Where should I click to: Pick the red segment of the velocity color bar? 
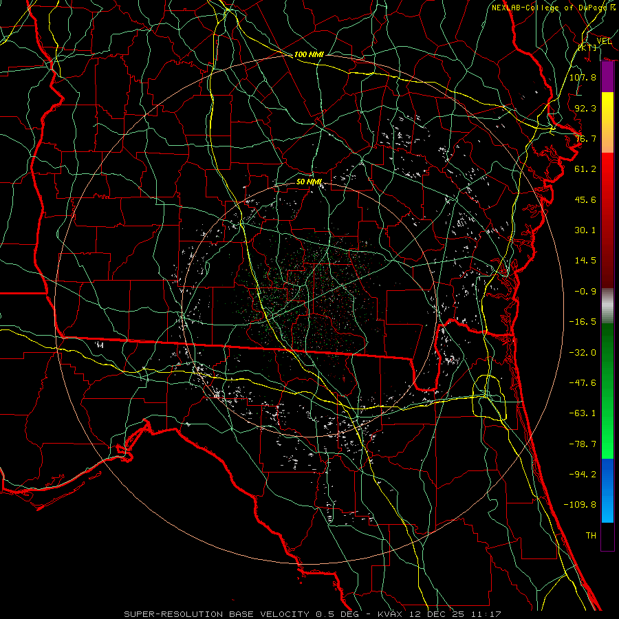click(607, 220)
